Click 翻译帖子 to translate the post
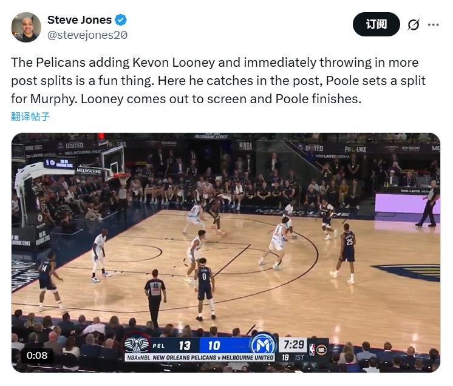Image resolution: width=453 pixels, height=386 pixels. pos(30,117)
